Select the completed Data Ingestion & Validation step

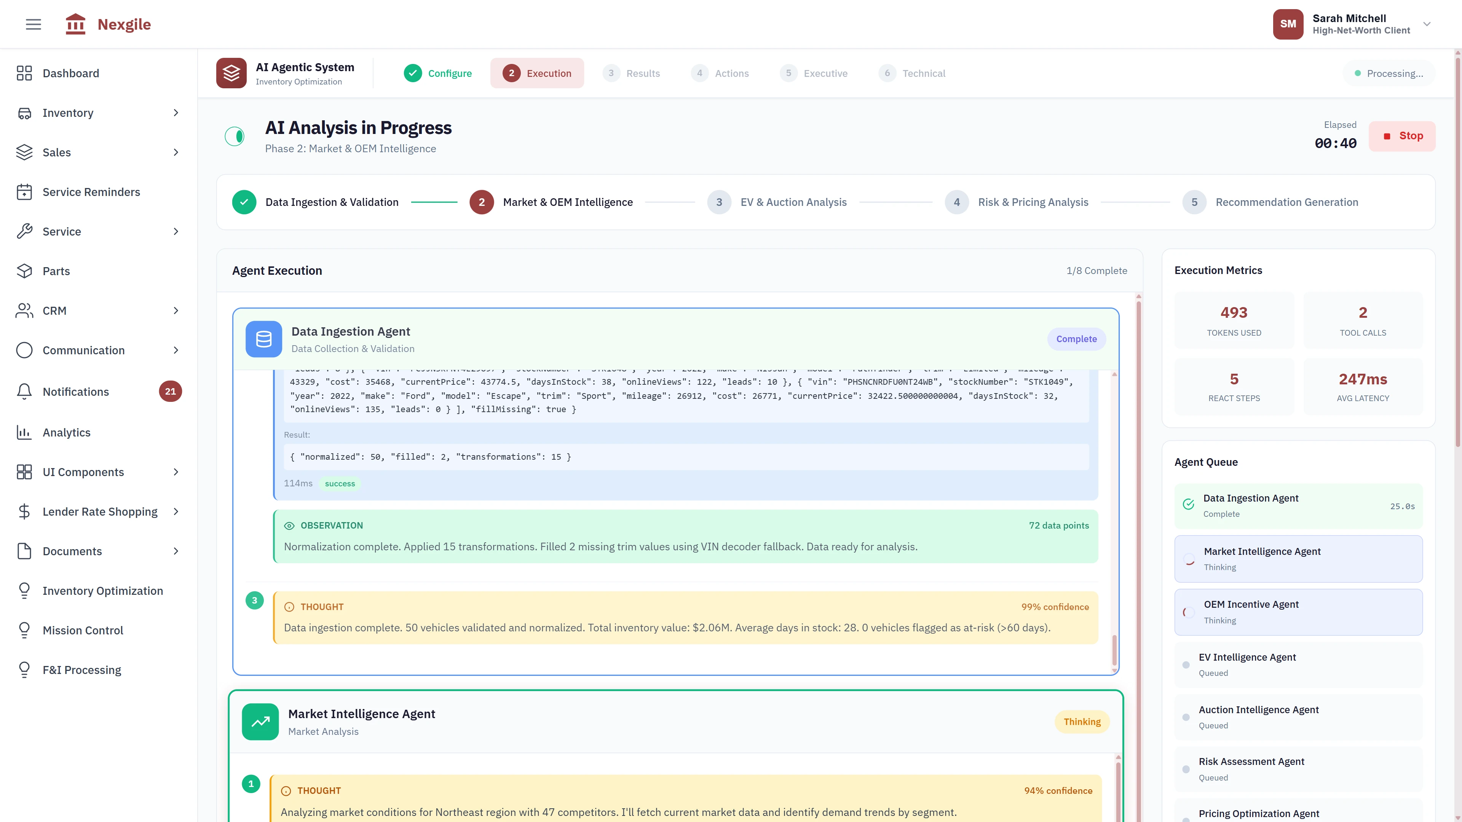click(244, 202)
